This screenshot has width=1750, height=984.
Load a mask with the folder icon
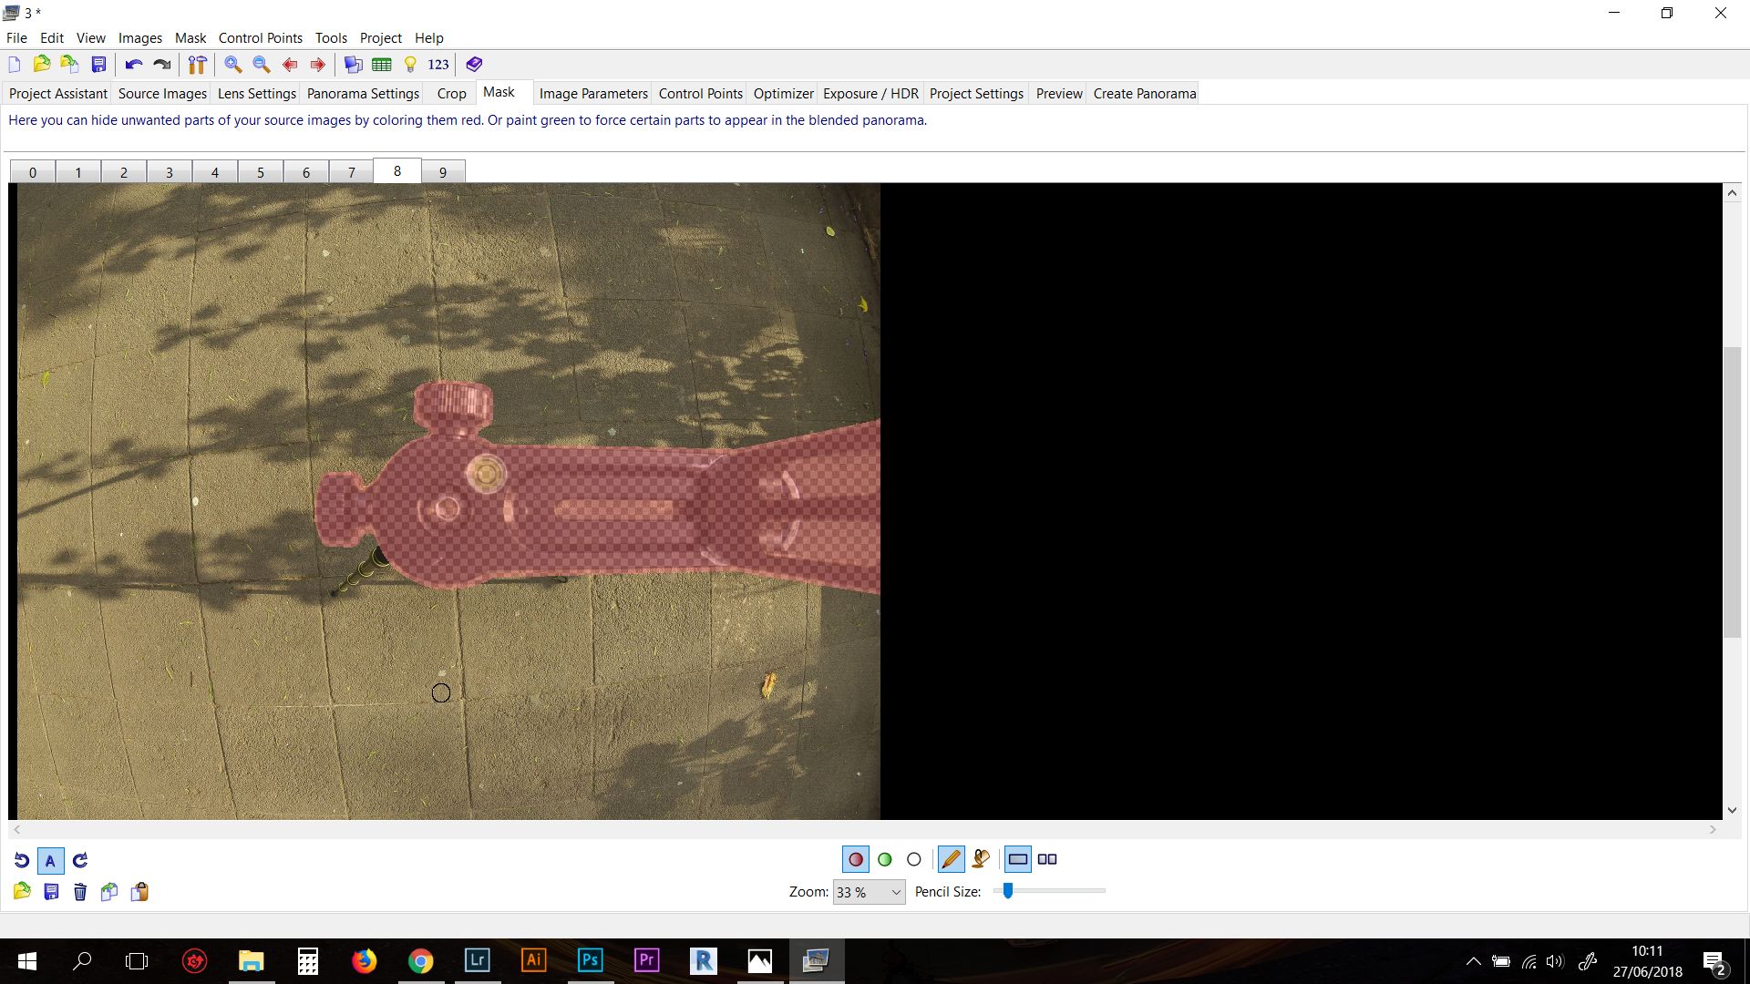[x=22, y=891]
